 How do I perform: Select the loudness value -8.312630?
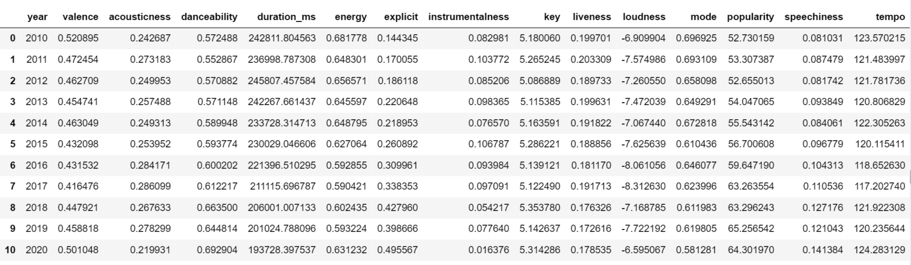643,186
